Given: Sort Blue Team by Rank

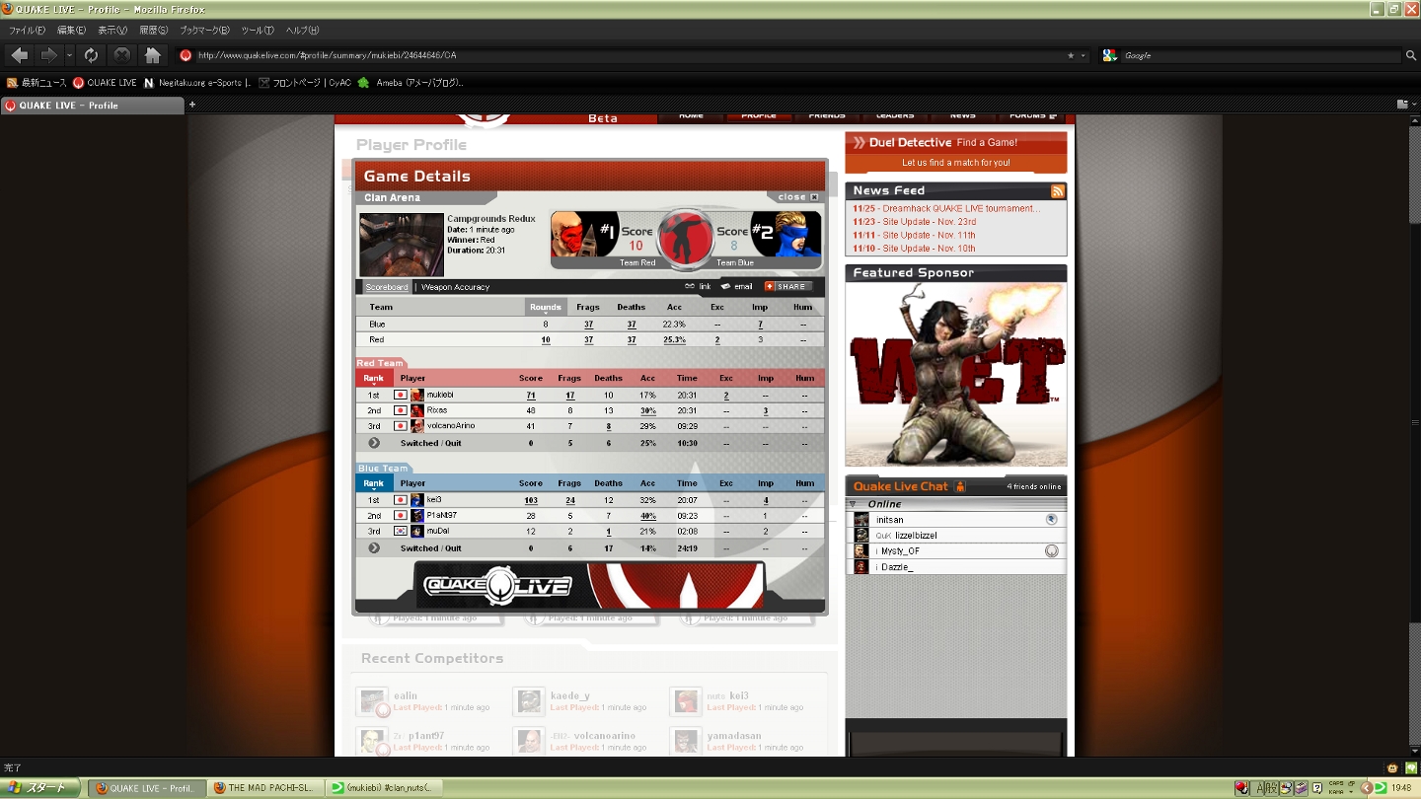Looking at the screenshot, I should (373, 483).
